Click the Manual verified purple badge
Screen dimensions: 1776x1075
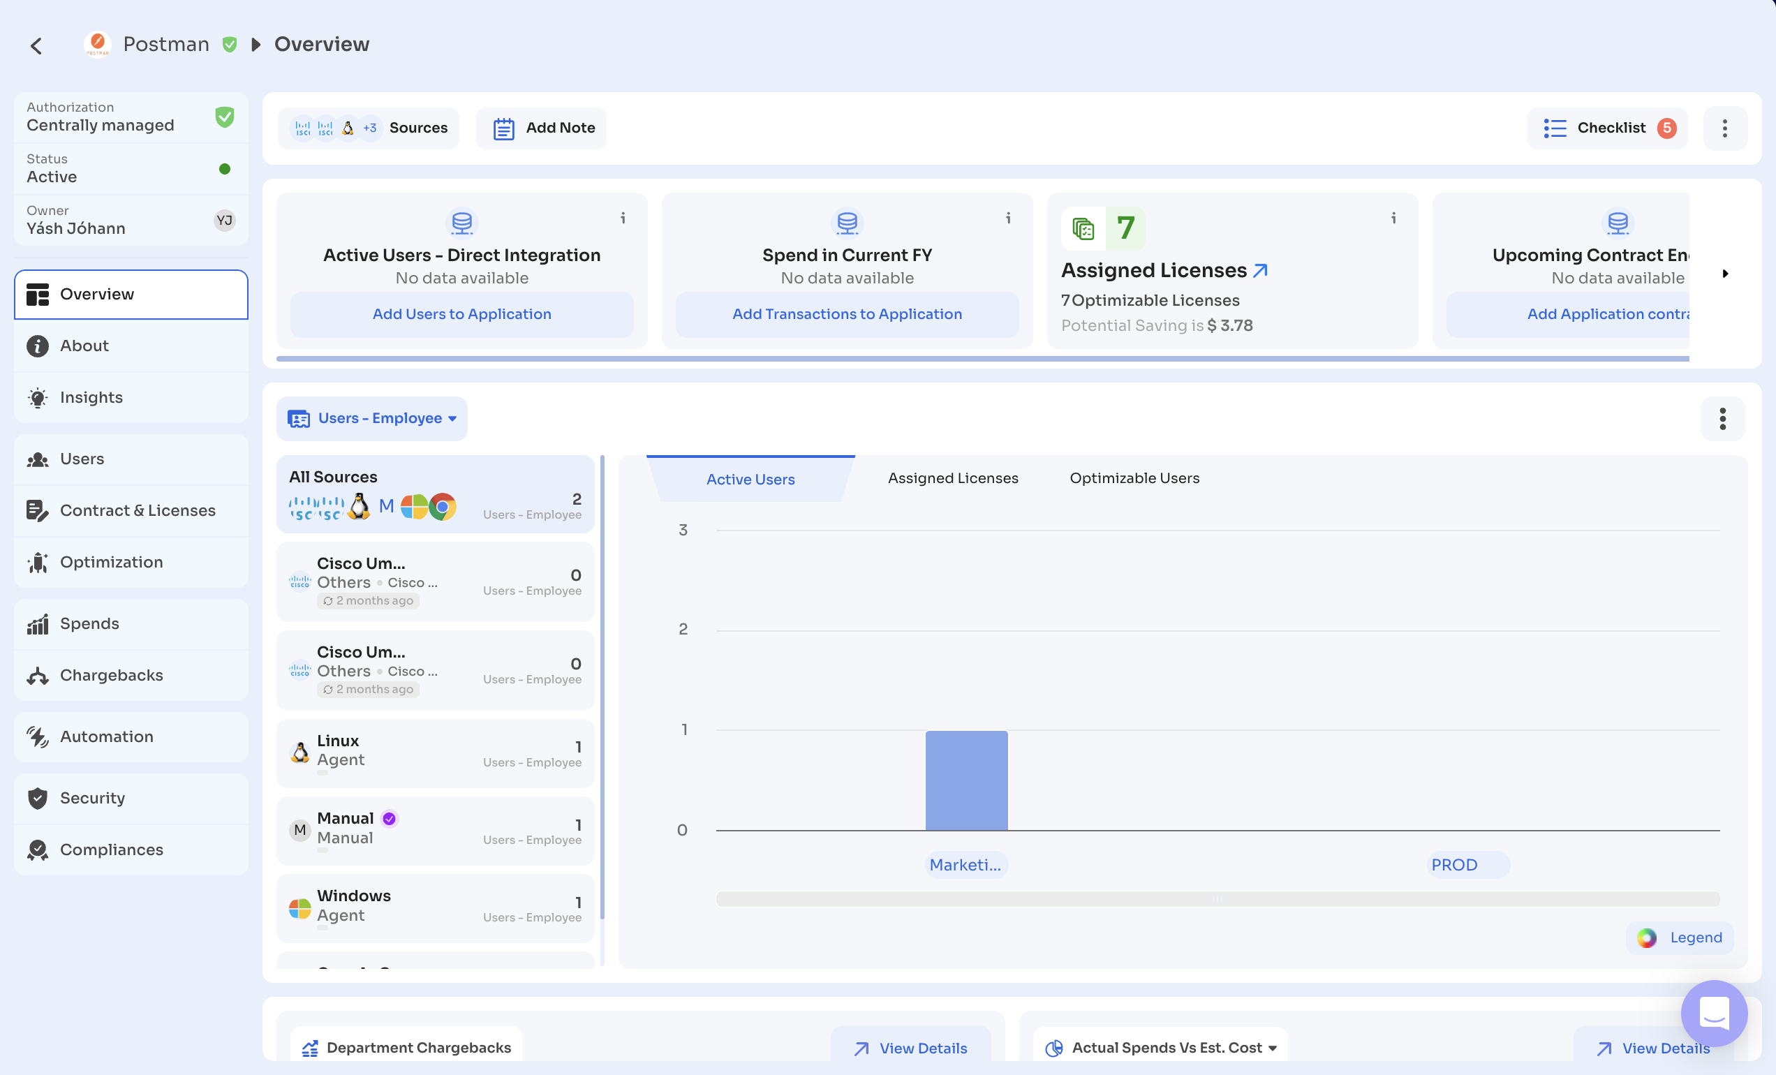(390, 820)
